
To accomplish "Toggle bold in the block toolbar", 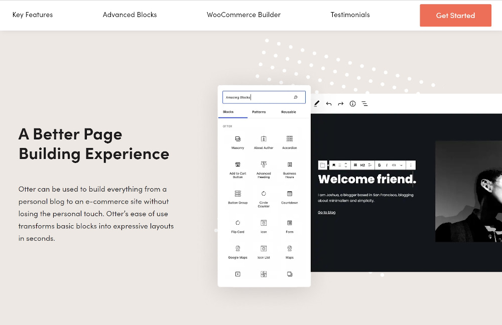I will click(x=380, y=165).
